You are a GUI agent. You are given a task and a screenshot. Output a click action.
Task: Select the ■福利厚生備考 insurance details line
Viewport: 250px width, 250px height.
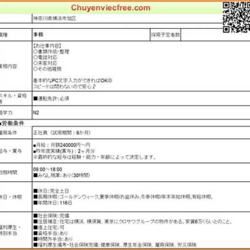click(x=115, y=244)
